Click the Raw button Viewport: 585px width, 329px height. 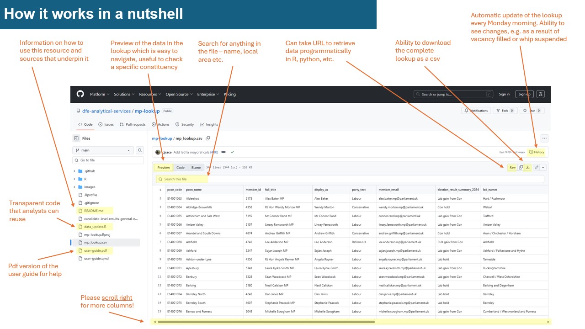coord(512,168)
